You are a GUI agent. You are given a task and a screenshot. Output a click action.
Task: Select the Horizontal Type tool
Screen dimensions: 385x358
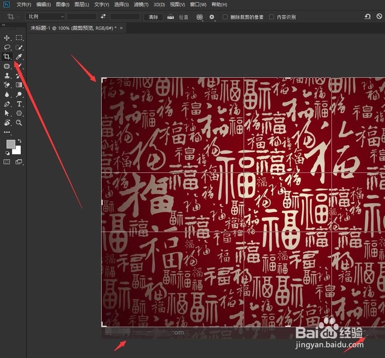pyautogui.click(x=19, y=104)
